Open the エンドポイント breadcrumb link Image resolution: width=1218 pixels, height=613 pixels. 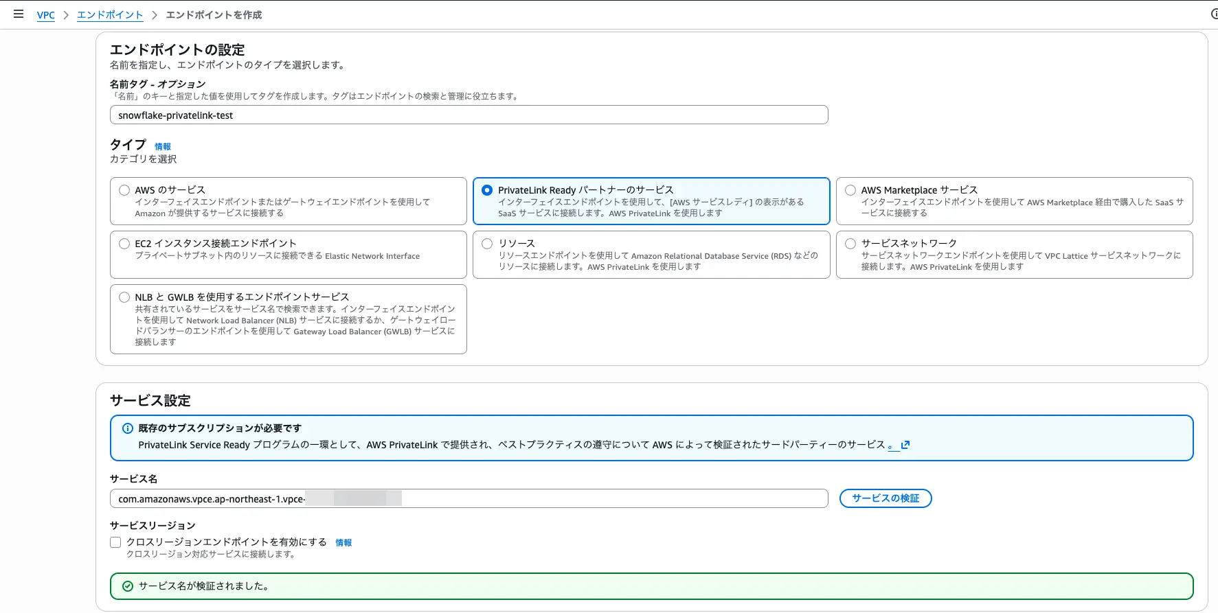click(x=110, y=15)
